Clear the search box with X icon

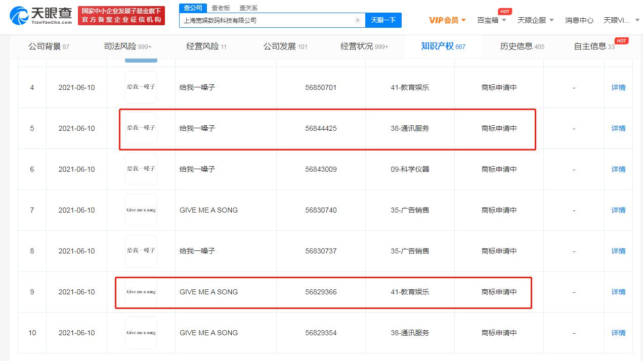(x=357, y=20)
